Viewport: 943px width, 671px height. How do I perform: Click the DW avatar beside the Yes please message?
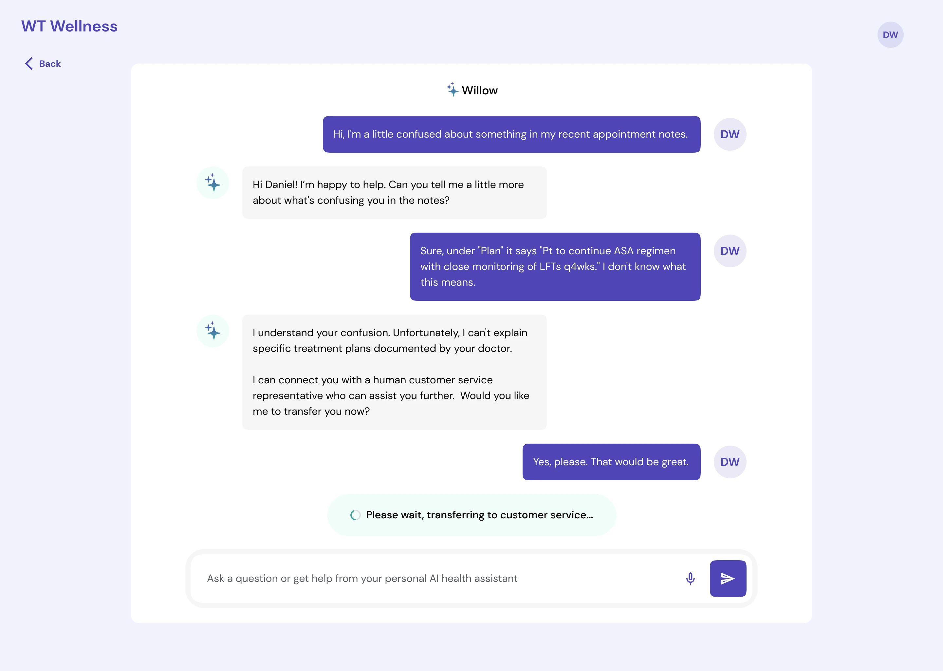click(x=730, y=462)
